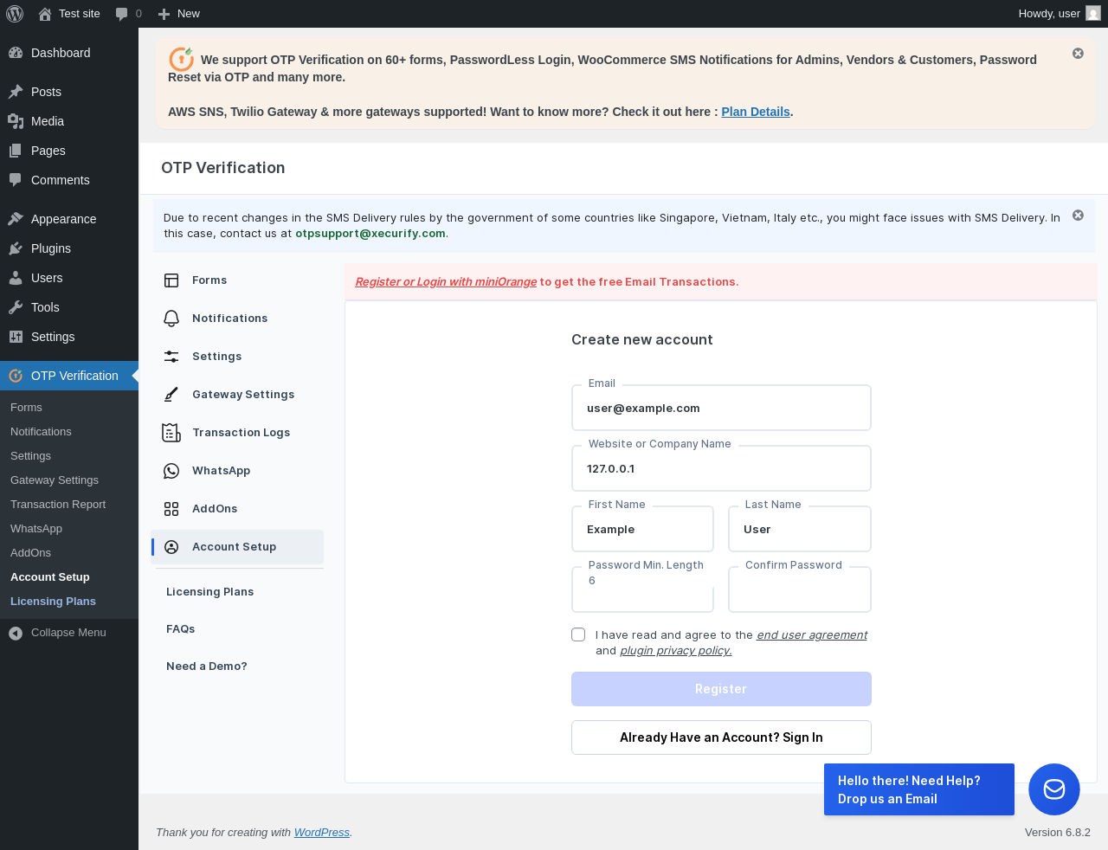Open Forms submenu under OTP Verification
The width and height of the screenshot is (1108, 850).
coord(69,408)
